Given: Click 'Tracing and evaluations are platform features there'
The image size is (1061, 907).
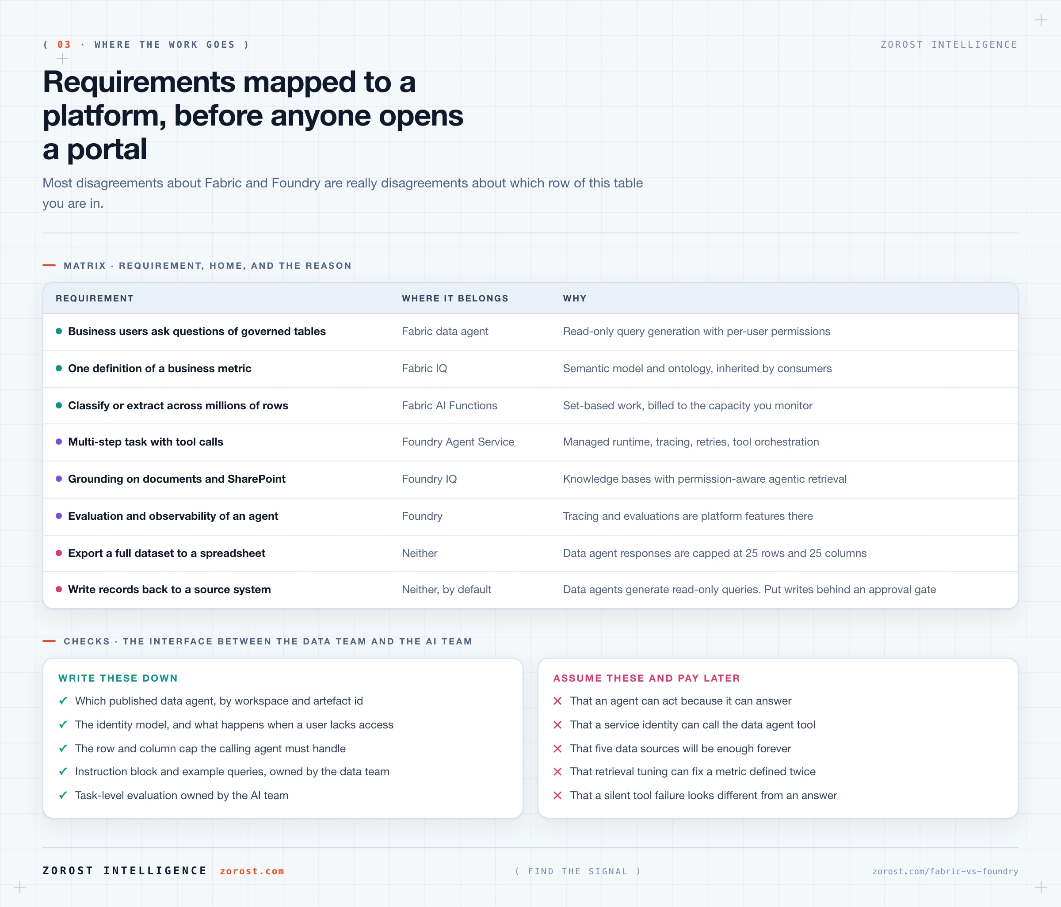Looking at the screenshot, I should coord(688,516).
